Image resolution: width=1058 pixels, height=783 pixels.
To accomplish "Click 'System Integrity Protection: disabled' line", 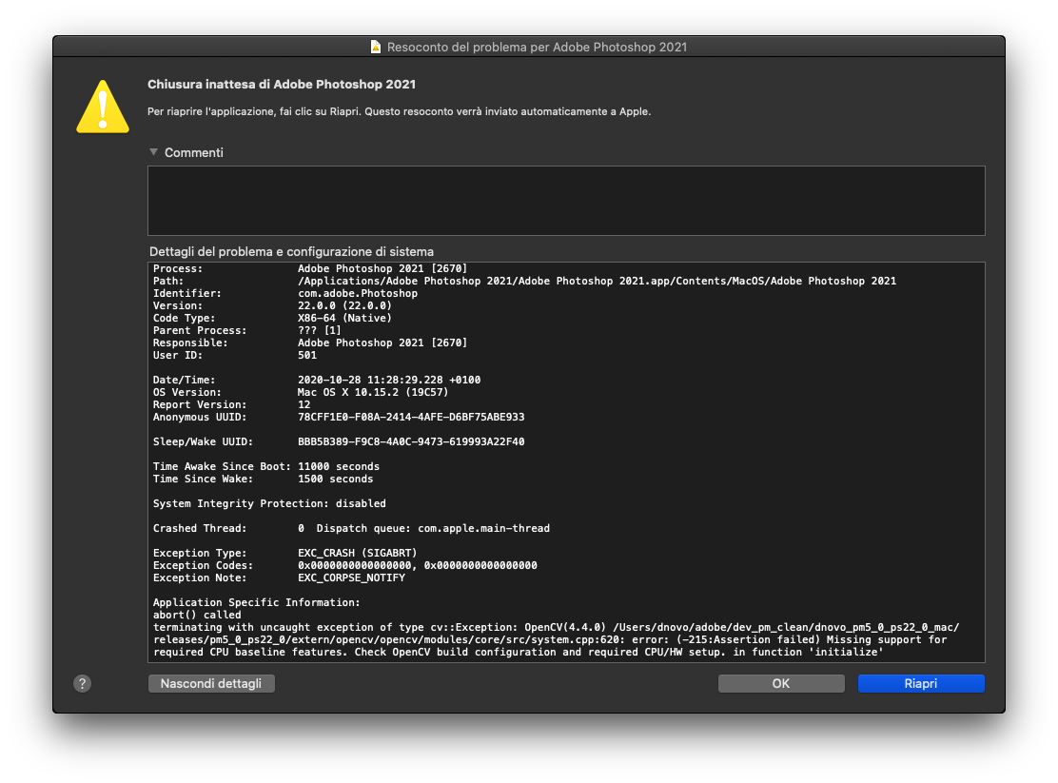I will (x=269, y=503).
